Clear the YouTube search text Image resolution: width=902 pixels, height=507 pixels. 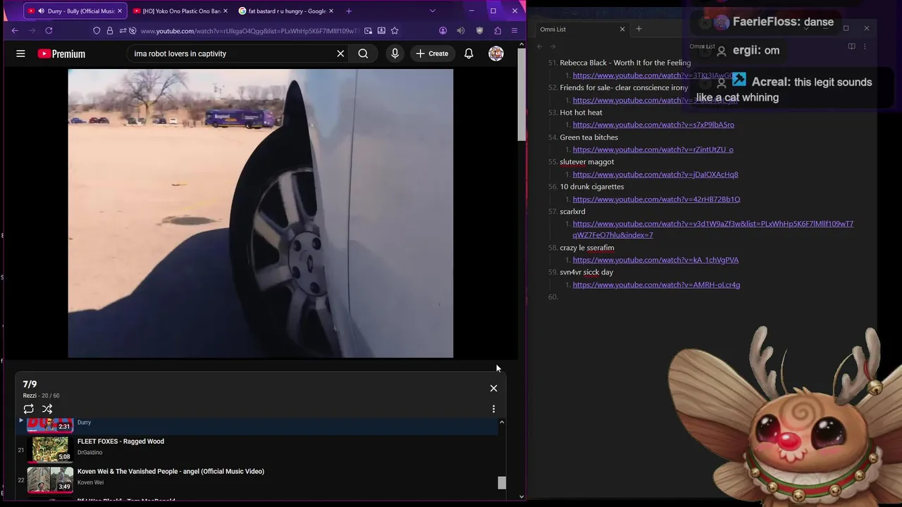point(340,54)
